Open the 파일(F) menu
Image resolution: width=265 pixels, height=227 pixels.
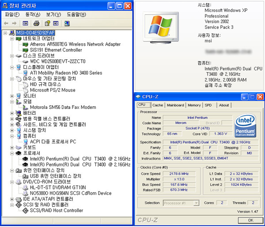(12, 15)
